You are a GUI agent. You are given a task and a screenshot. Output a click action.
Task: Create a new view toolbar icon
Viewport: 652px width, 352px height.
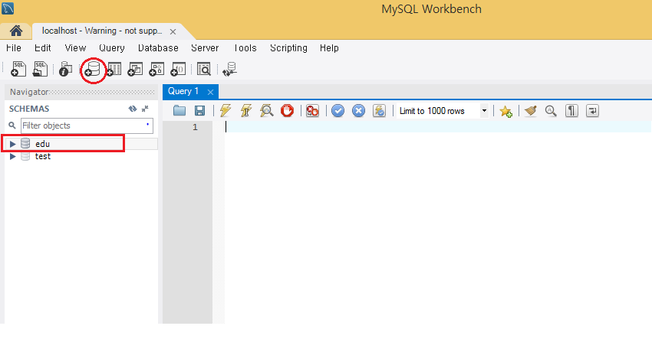[135, 69]
